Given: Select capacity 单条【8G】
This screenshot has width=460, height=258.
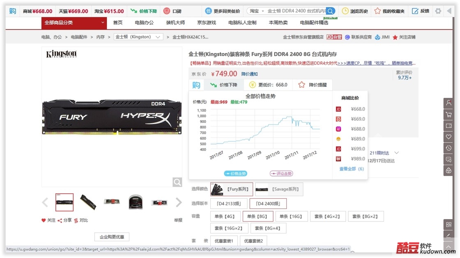Looking at the screenshot, I should 258,217.
